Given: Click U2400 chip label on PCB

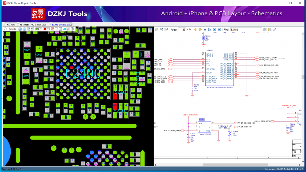Looking at the screenshot, I should pos(83,74).
